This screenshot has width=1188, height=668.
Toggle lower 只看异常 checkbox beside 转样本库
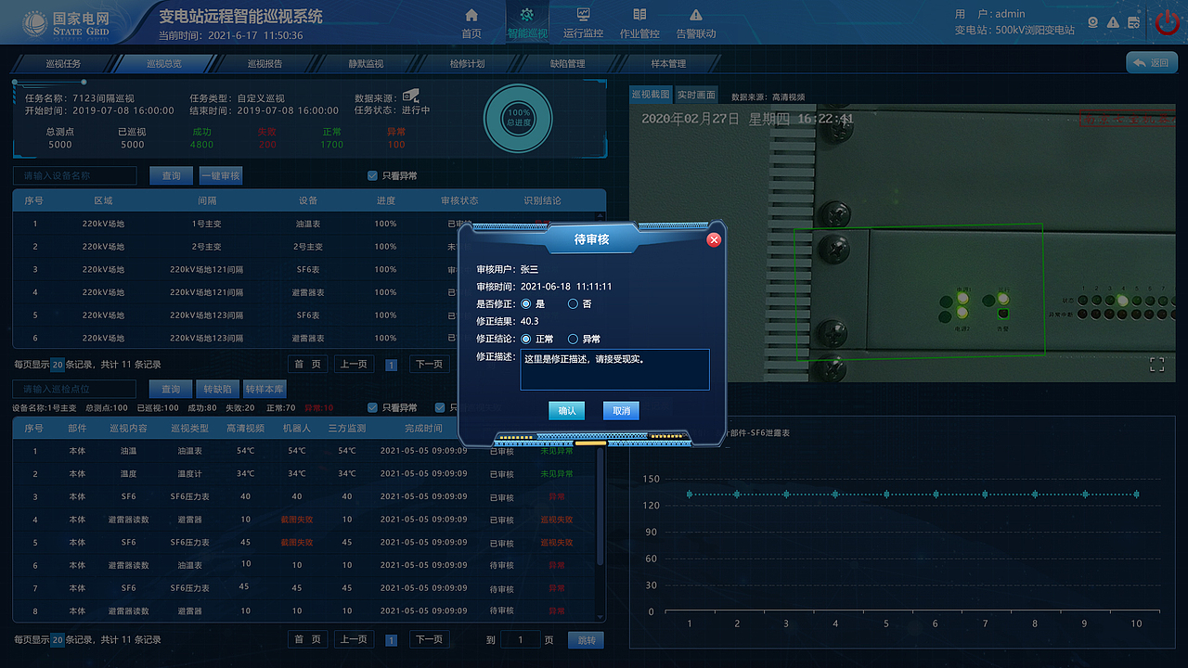(x=372, y=407)
